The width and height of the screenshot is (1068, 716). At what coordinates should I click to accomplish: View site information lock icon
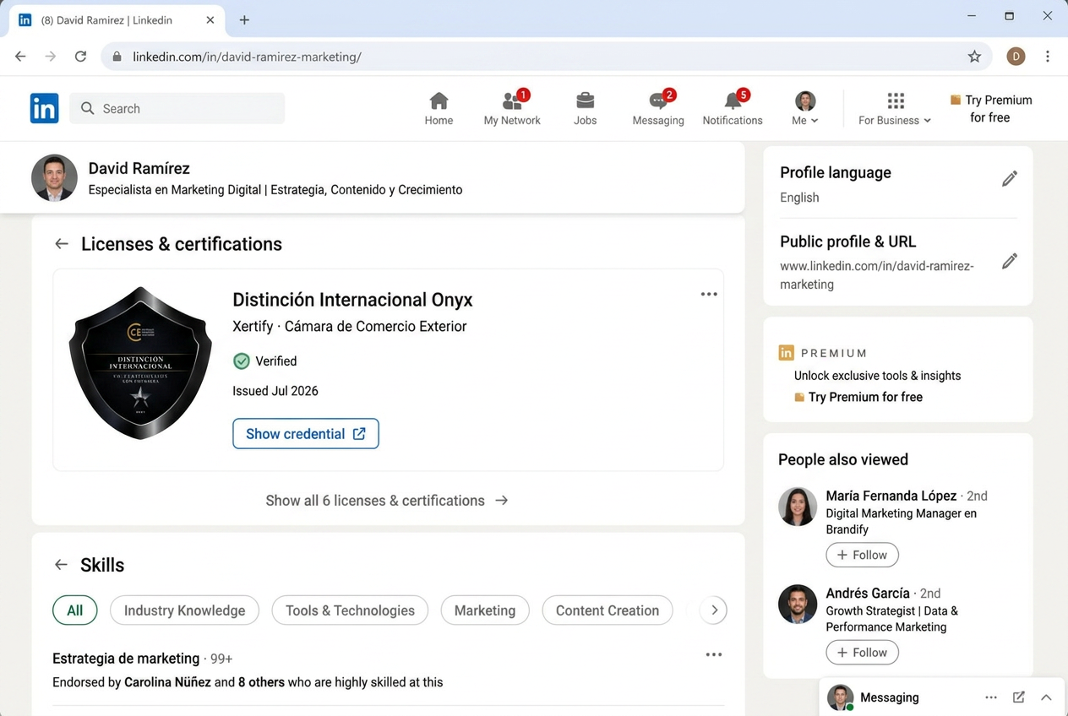coord(117,57)
